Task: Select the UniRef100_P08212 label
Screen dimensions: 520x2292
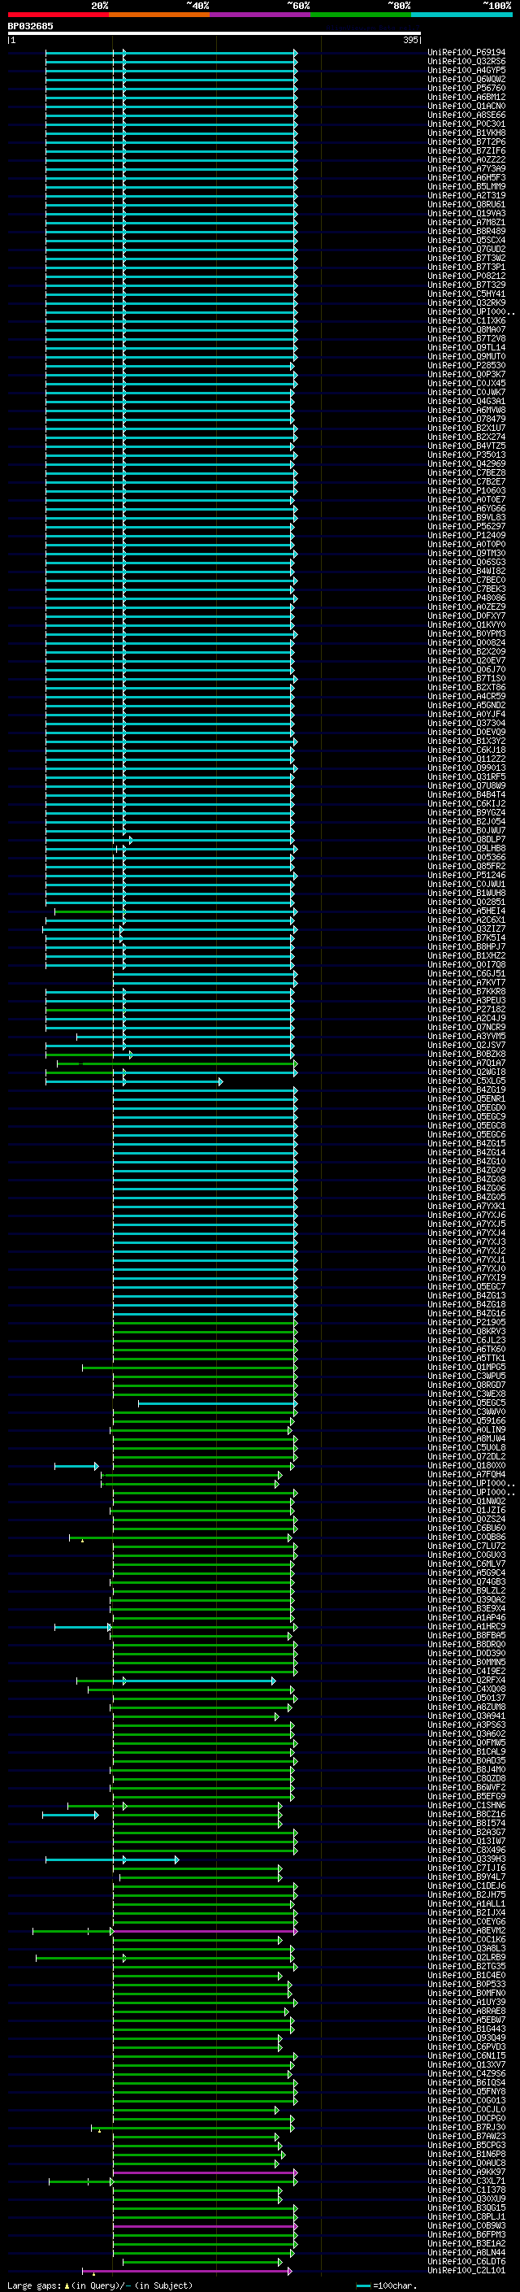Action: coord(466,276)
